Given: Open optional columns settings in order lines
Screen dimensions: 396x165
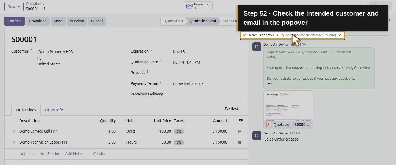Looking at the screenshot, I should point(241,121).
